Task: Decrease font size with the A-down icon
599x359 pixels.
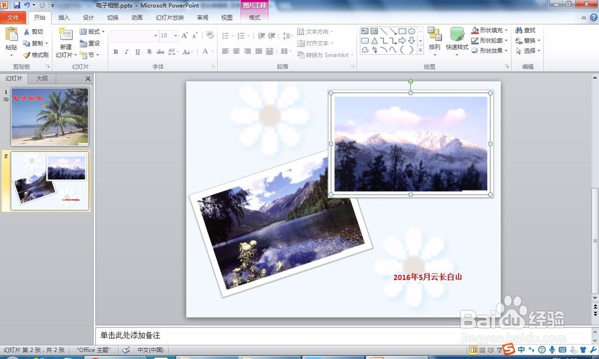Action: pos(195,35)
